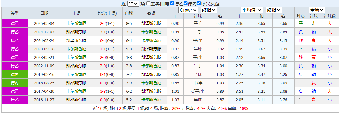Open the 0-4(0-0) score link

coord(107,40)
